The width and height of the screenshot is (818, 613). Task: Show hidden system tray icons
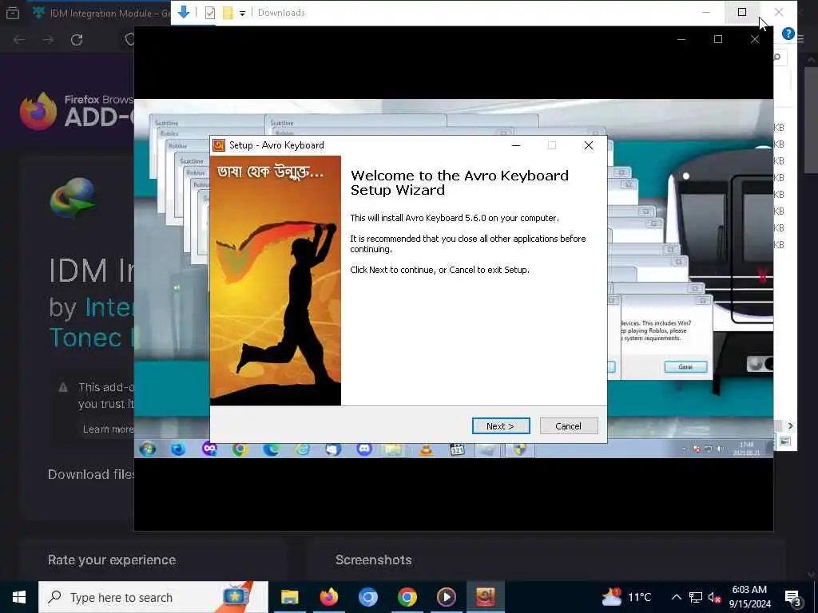pyautogui.click(x=676, y=597)
